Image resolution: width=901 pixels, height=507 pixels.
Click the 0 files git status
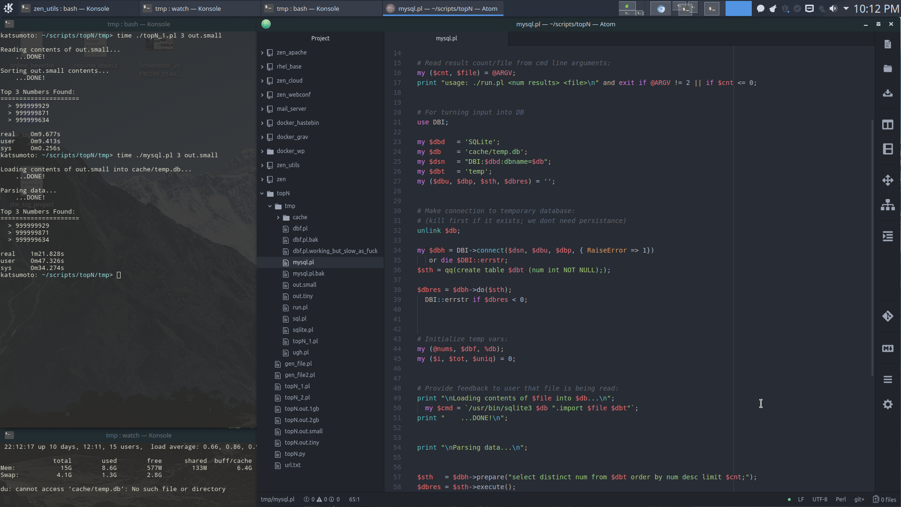[x=885, y=499]
